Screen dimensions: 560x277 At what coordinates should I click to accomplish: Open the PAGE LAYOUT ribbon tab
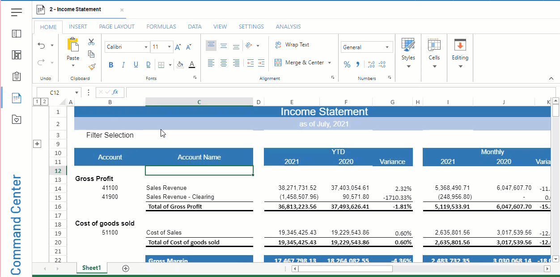(117, 27)
